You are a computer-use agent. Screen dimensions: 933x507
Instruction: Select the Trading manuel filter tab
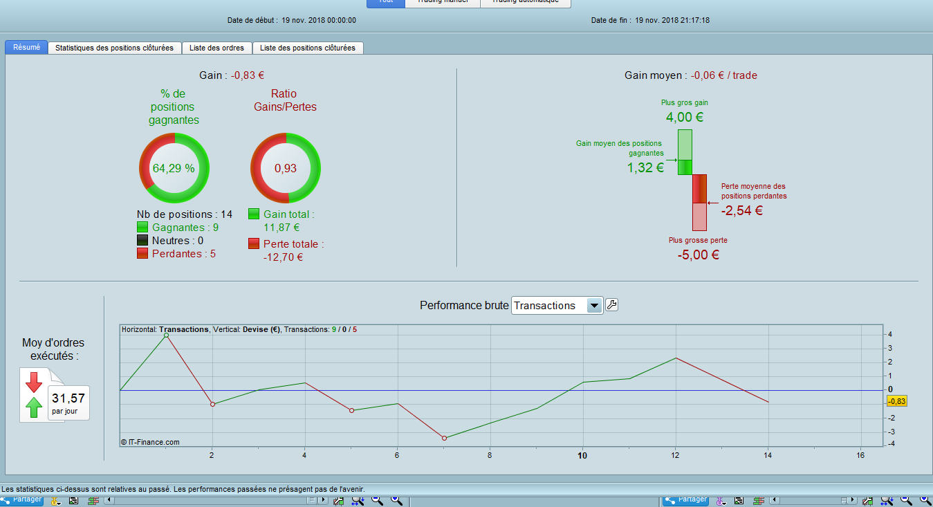(x=443, y=3)
